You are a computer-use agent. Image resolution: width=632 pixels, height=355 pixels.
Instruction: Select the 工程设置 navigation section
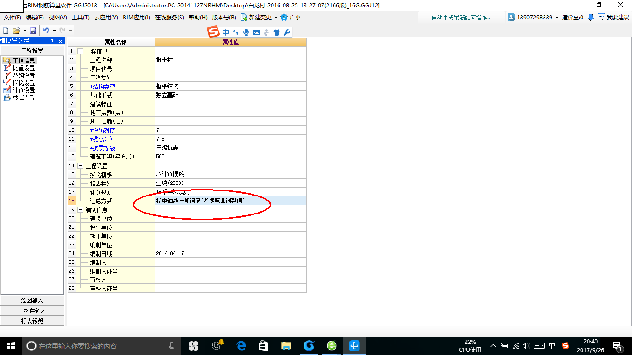pyautogui.click(x=32, y=50)
